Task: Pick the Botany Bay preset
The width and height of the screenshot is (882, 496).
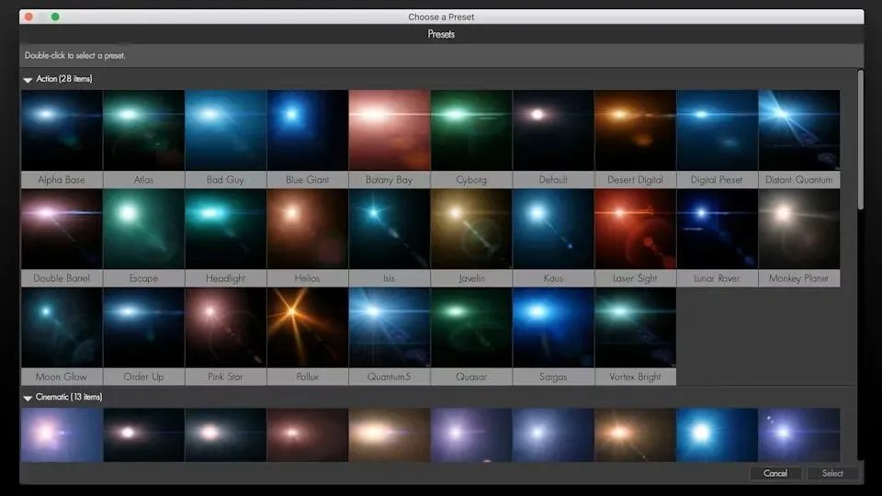Action: click(389, 130)
